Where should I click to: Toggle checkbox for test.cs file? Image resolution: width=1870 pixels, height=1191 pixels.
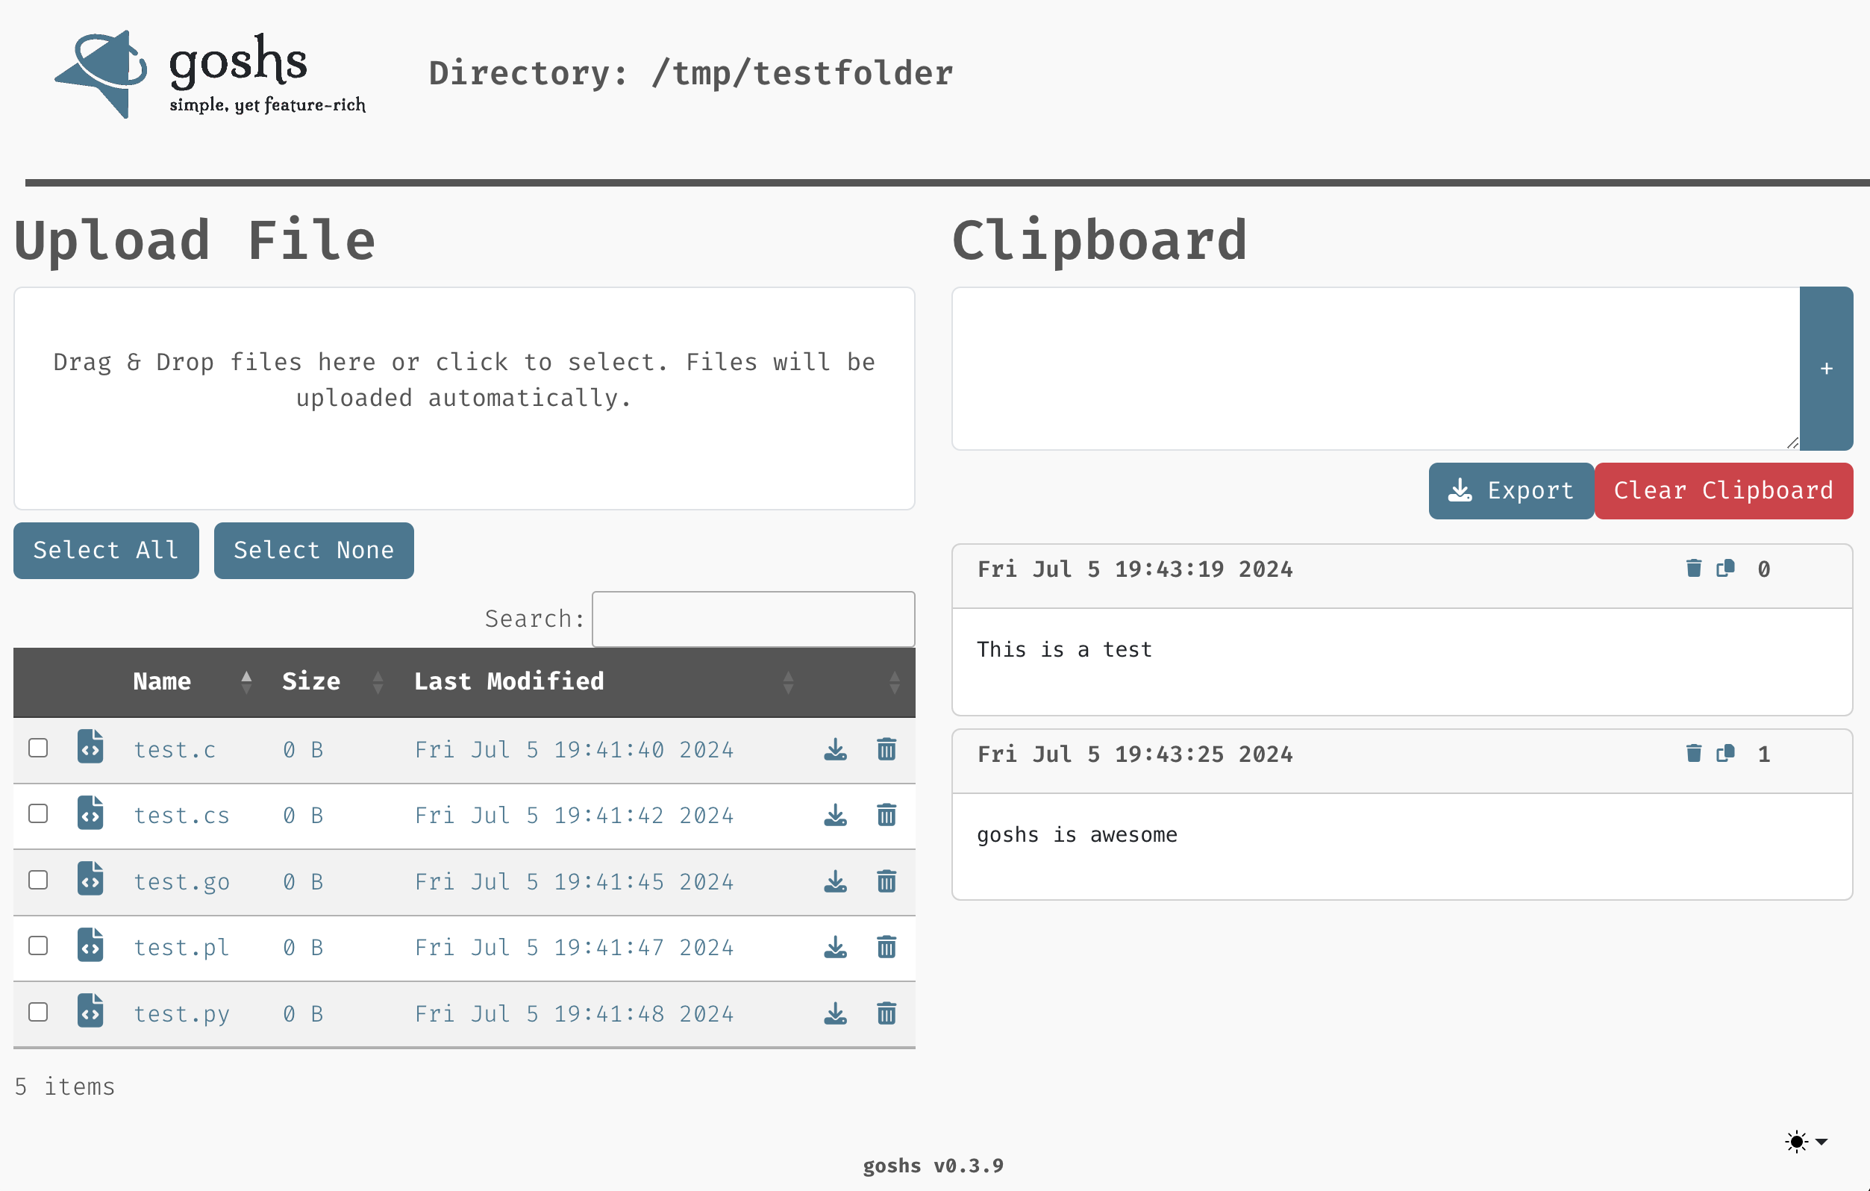tap(38, 813)
